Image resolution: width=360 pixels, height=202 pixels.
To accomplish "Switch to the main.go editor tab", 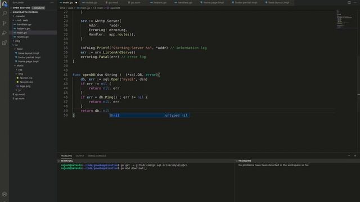I will (68, 2).
